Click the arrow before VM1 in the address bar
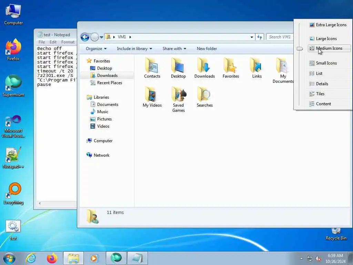This screenshot has height=265, width=353. point(114,37)
